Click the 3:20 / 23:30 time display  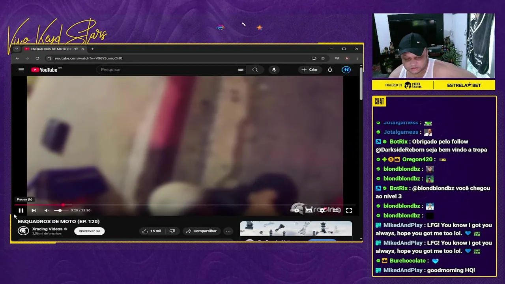click(80, 210)
